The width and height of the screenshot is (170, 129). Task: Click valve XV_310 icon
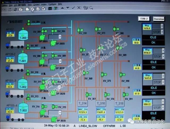pos(28,73)
